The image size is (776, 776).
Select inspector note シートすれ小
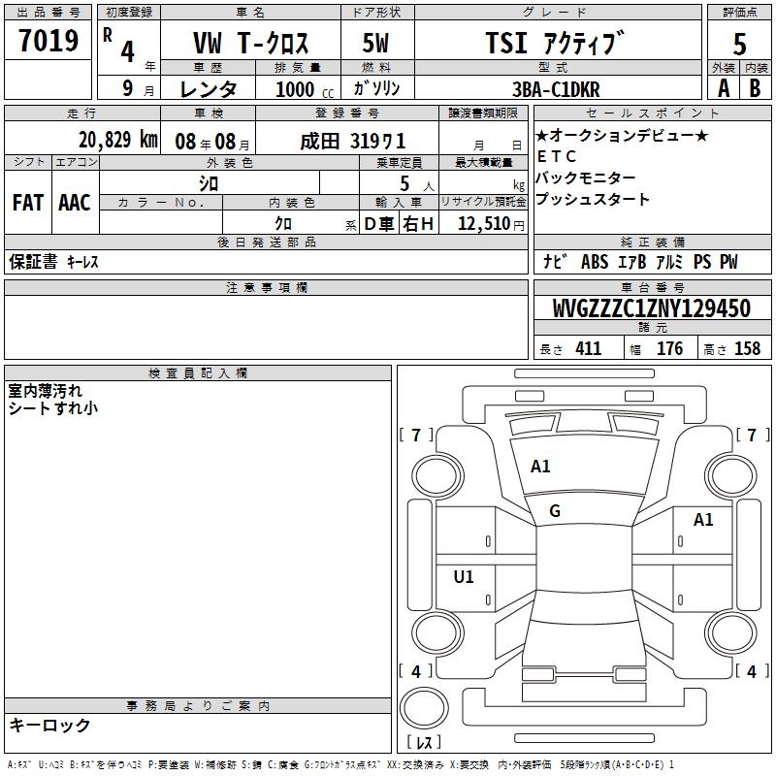[x=53, y=408]
